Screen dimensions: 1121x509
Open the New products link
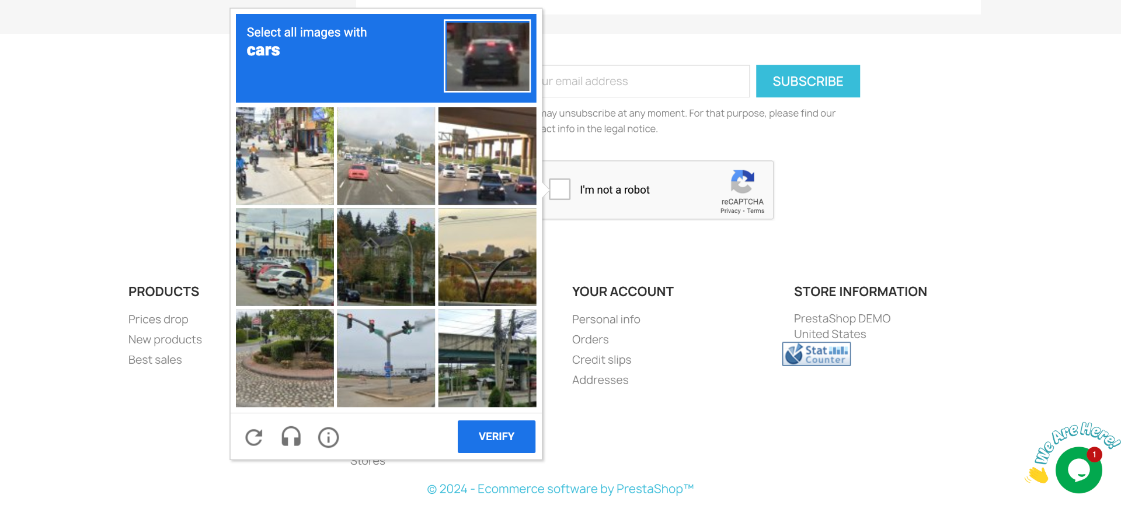click(165, 339)
